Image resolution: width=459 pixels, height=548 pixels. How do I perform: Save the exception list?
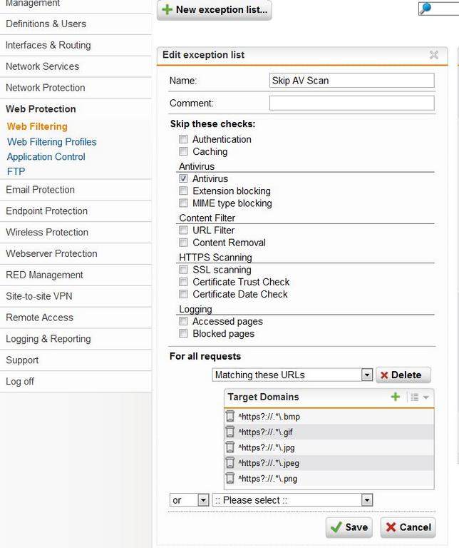(349, 527)
